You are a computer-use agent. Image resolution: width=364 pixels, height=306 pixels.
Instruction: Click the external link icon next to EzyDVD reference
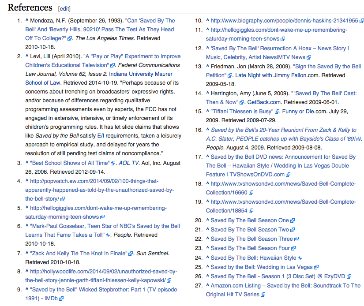tap(349, 276)
